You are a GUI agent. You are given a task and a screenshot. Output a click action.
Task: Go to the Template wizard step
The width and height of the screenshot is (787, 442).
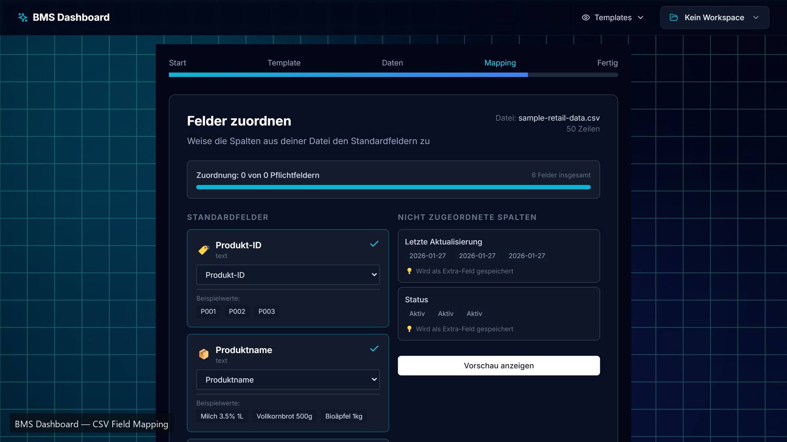pyautogui.click(x=284, y=63)
